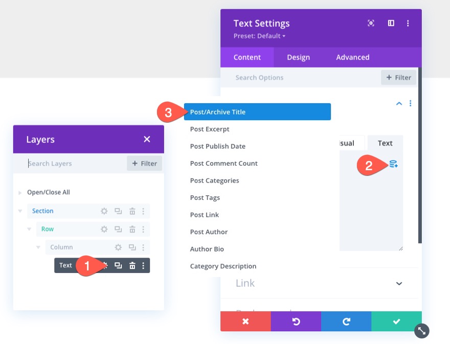Open the Preset: Default dropdown

tap(259, 36)
